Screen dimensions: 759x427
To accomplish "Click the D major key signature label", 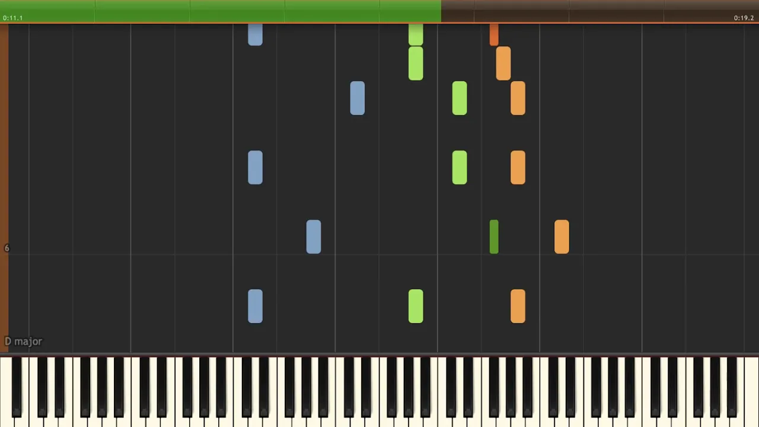I will tap(23, 341).
